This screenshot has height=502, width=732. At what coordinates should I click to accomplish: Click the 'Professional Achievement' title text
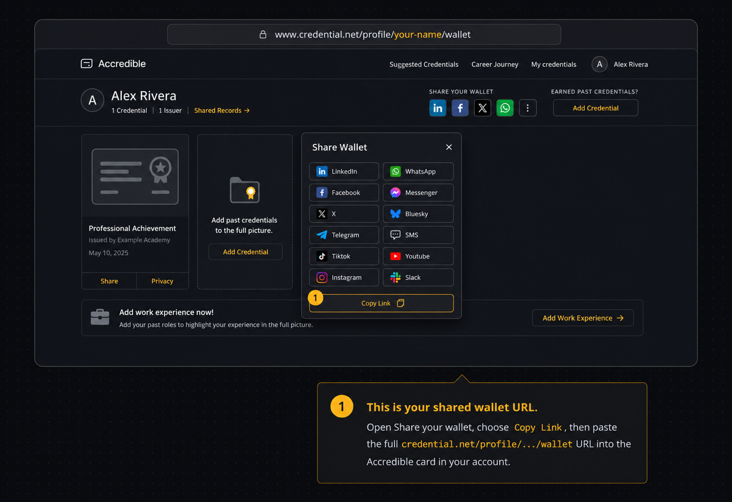pos(132,228)
